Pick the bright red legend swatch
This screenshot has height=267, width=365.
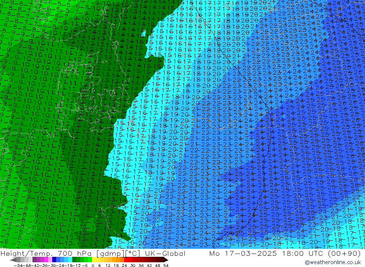[x=126, y=260]
